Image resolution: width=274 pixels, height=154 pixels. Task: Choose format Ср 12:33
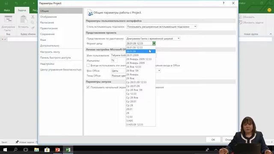click(x=140, y=94)
